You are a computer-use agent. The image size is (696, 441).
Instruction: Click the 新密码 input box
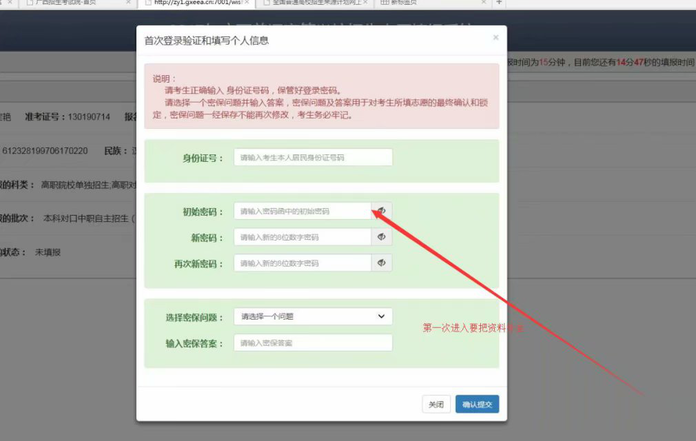(x=302, y=236)
